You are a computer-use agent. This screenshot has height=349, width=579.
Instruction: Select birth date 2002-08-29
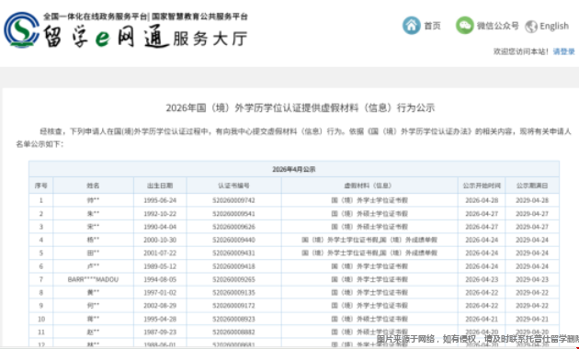(160, 306)
